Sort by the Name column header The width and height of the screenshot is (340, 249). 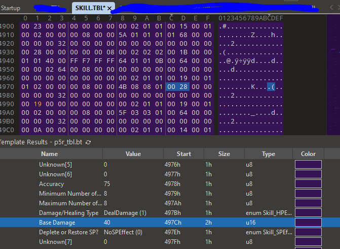(x=50, y=154)
